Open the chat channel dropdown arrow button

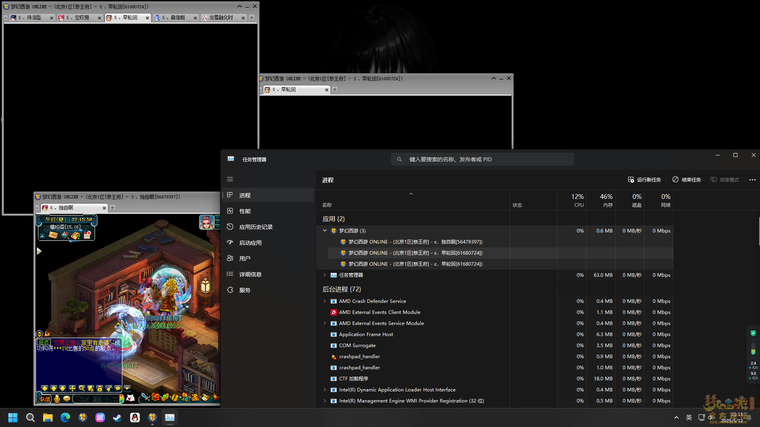(x=127, y=389)
